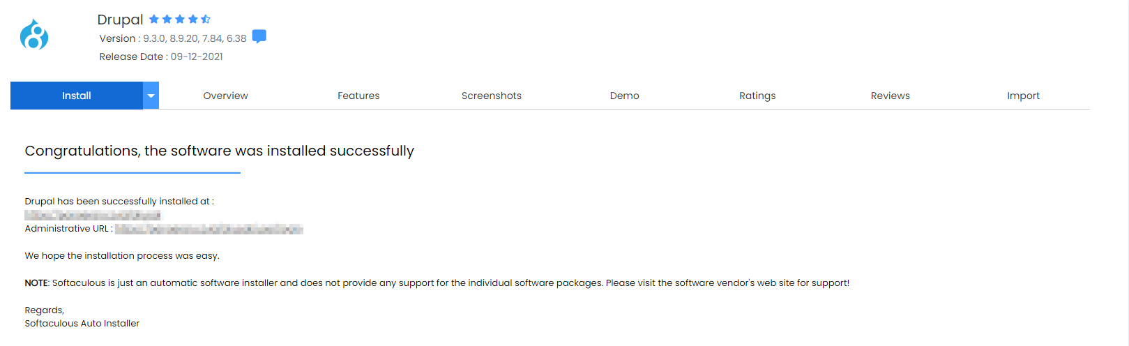Click the Drupal title text
1129x346 pixels.
[x=120, y=20]
